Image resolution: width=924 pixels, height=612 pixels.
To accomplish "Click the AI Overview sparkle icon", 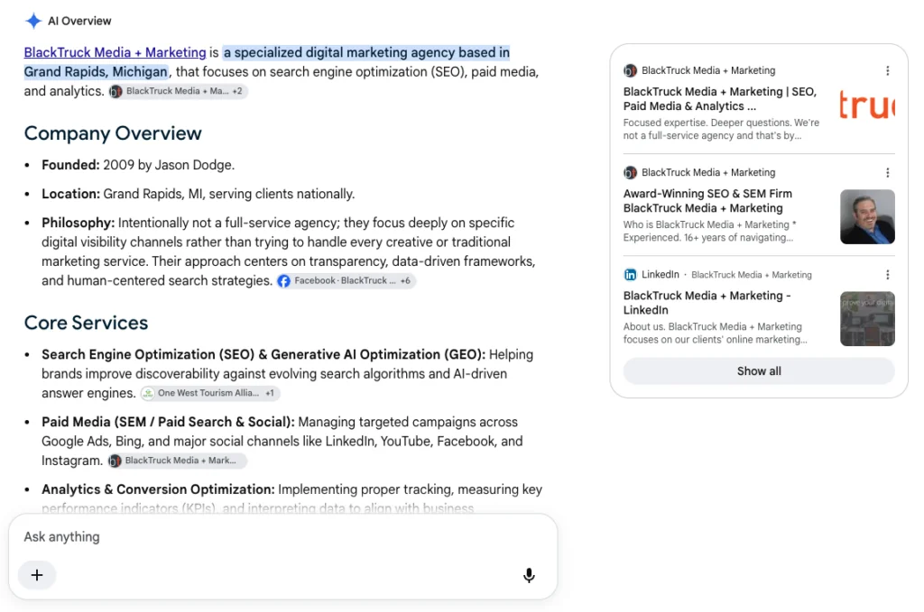I will pos(33,21).
